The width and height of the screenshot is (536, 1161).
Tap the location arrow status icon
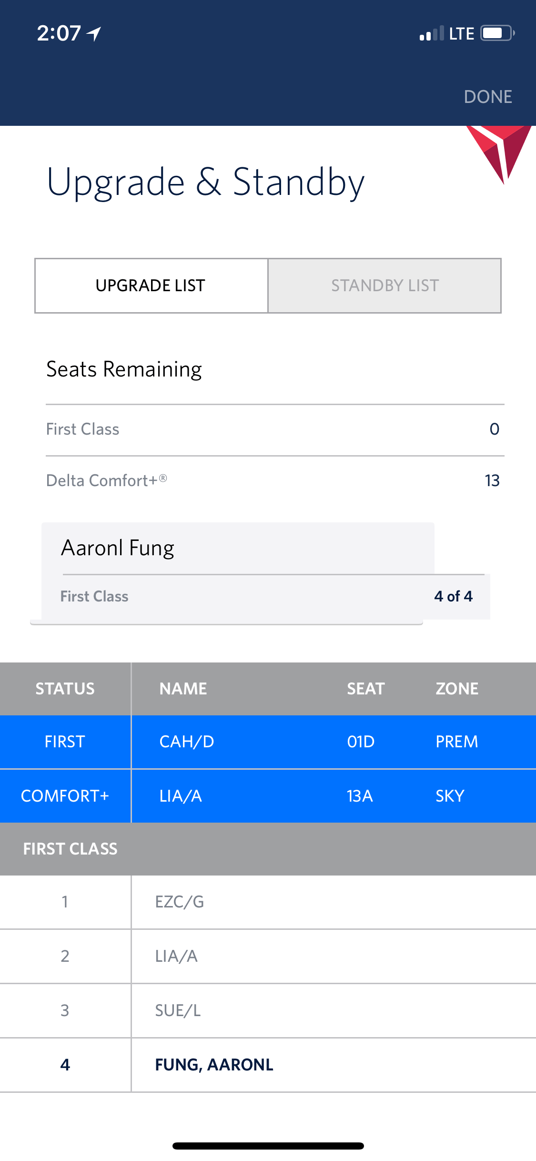coord(94,33)
